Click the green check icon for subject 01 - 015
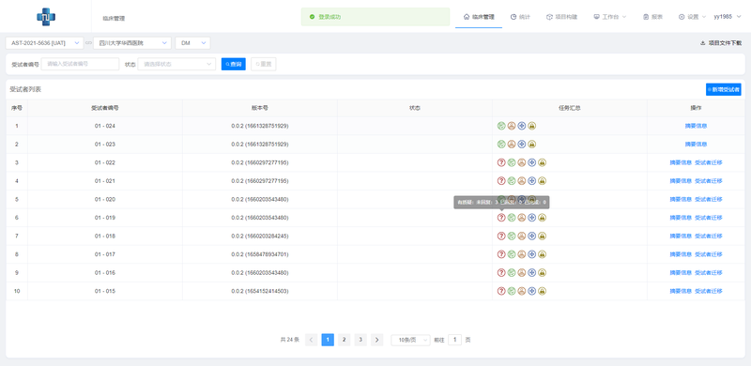 point(512,291)
